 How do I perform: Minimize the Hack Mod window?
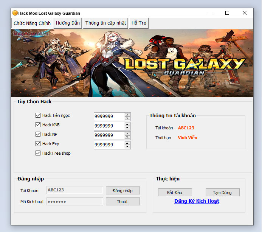(210, 13)
